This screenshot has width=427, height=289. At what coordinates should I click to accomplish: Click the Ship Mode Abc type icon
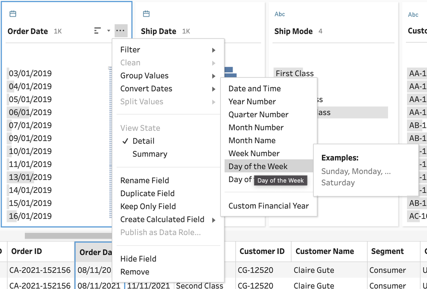(x=280, y=14)
